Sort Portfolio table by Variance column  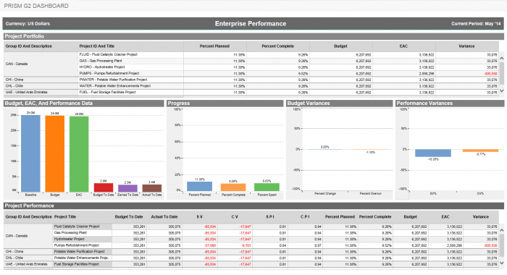(x=466, y=46)
